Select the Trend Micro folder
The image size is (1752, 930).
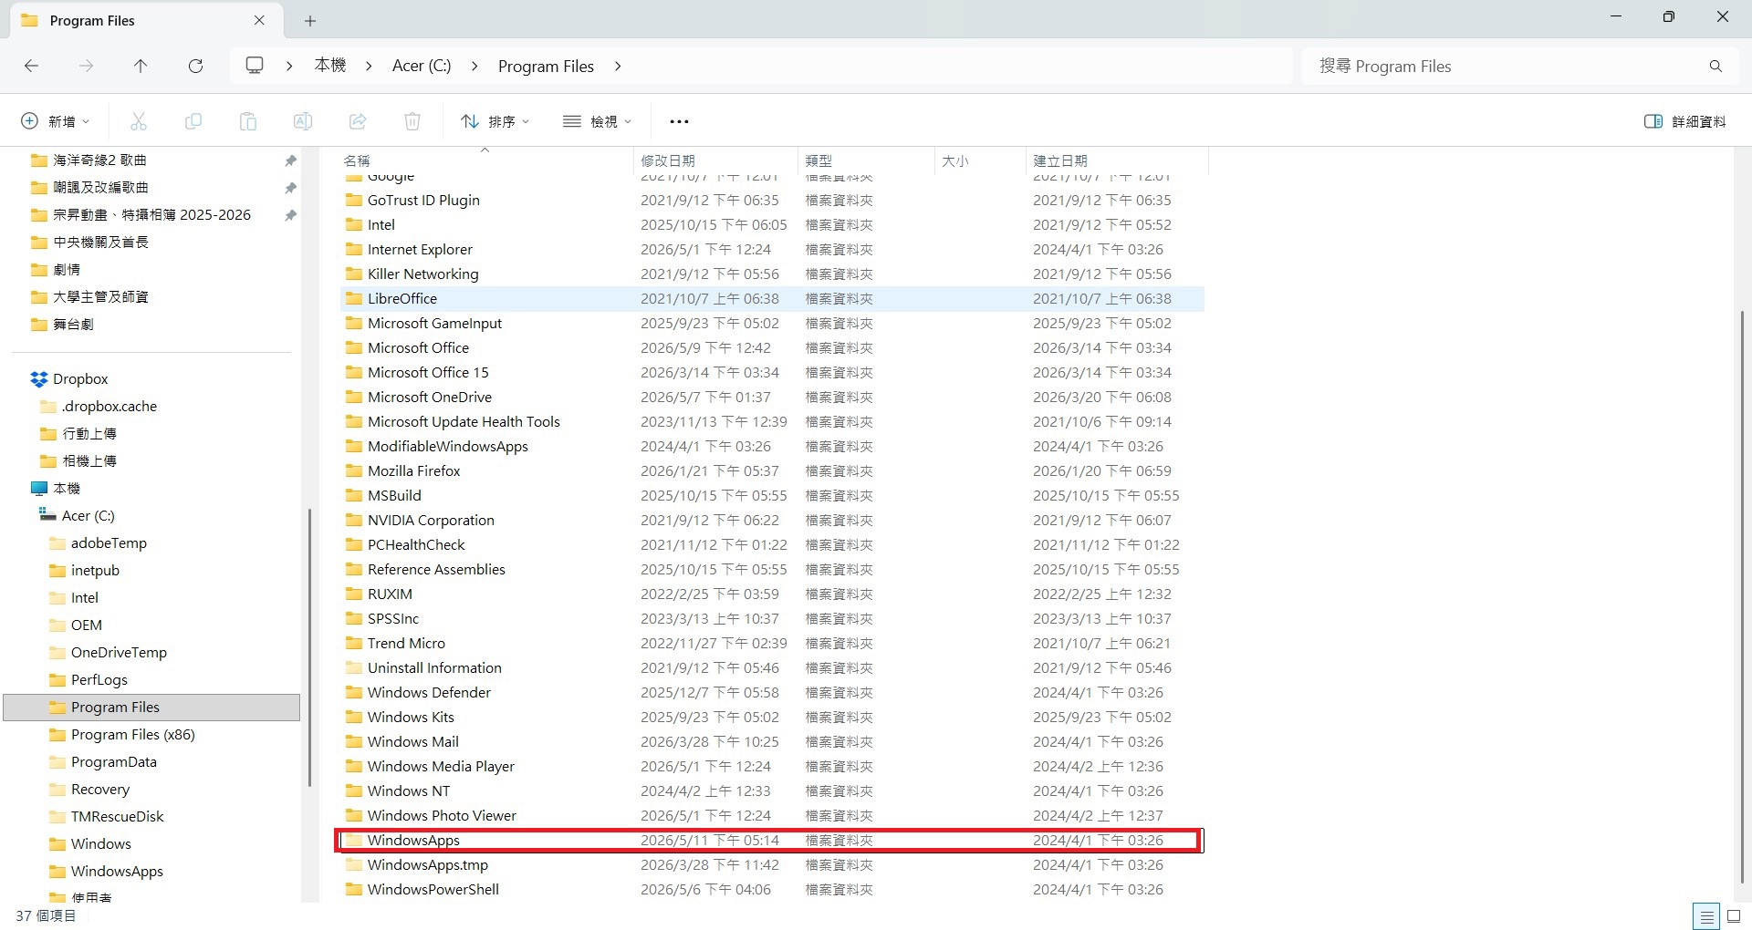772,644
